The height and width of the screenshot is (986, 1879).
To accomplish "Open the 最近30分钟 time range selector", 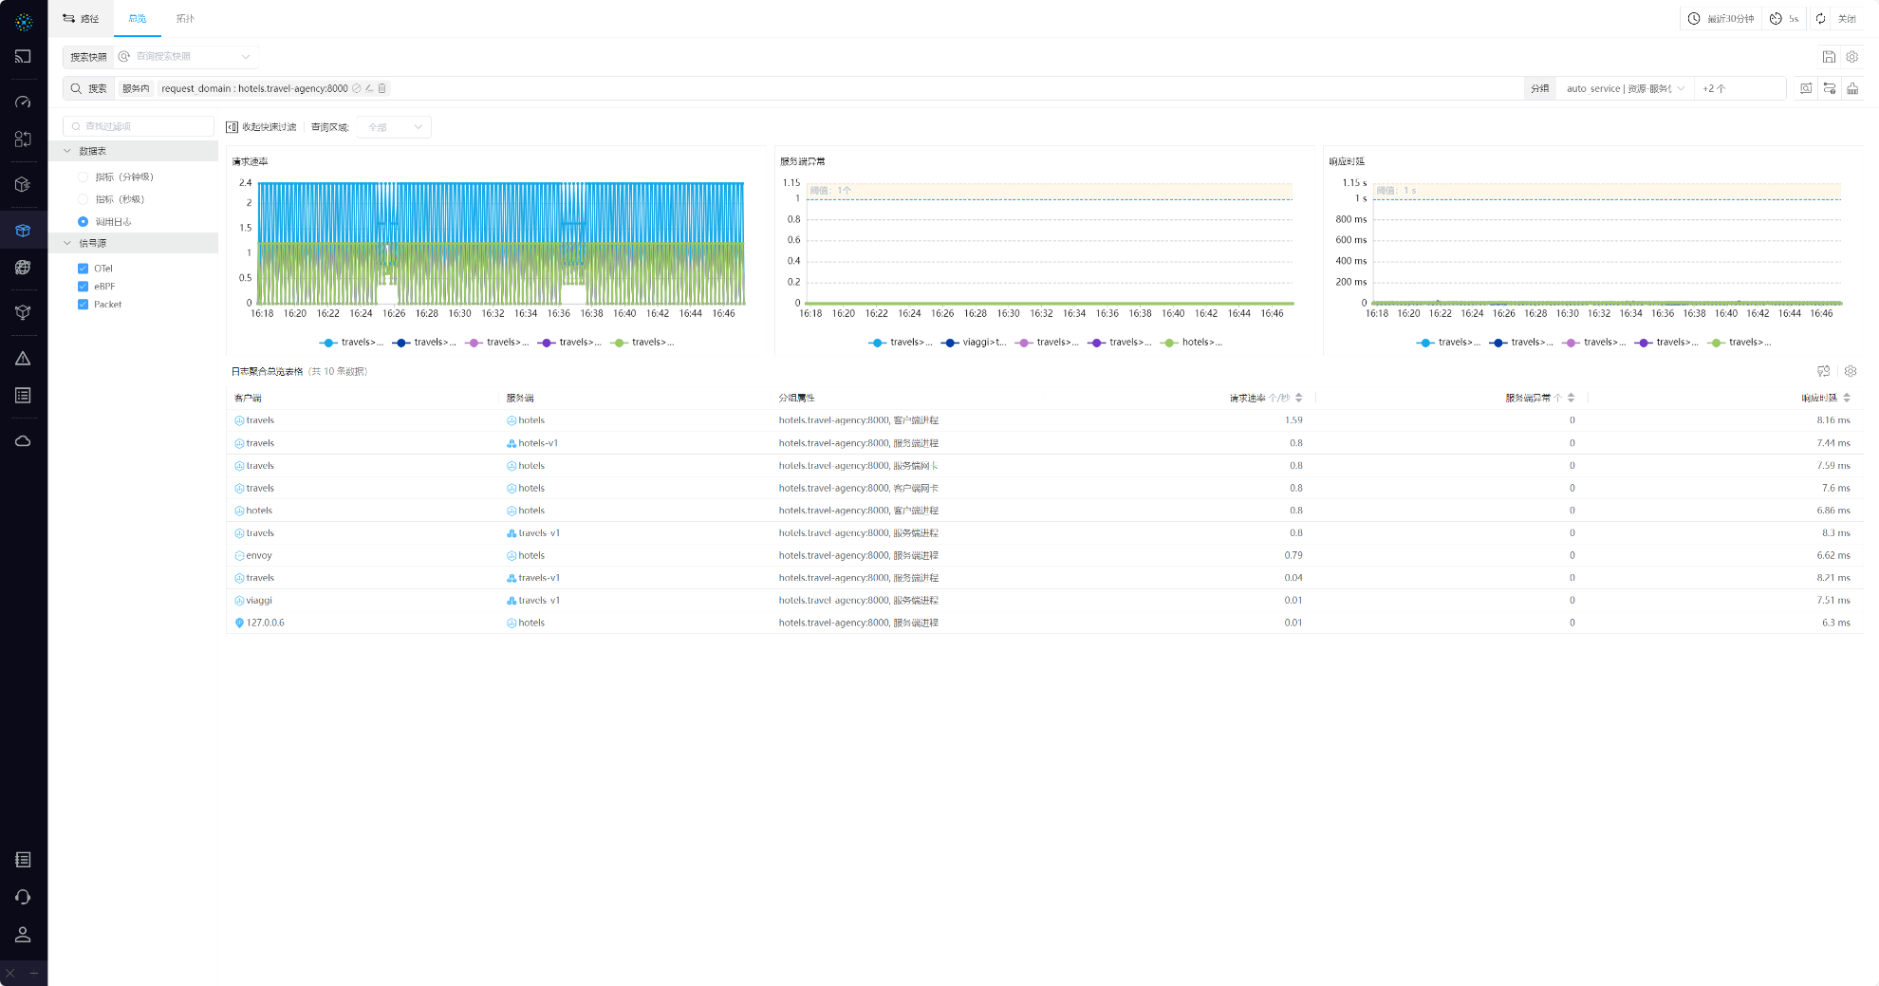I will click(x=1721, y=19).
